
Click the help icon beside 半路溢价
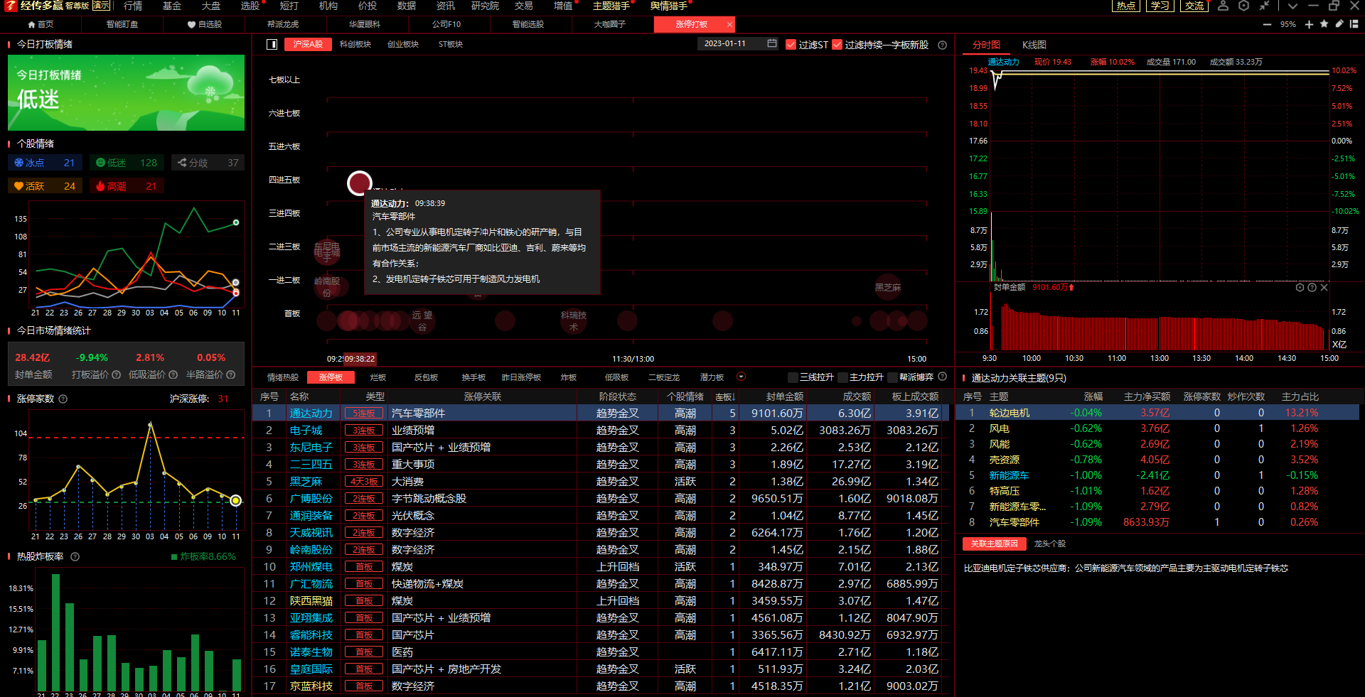point(230,374)
